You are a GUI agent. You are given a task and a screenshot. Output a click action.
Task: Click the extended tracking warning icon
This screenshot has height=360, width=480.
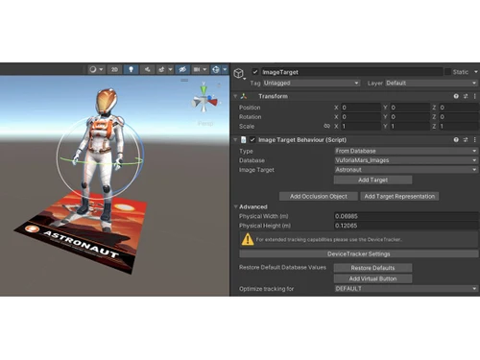(248, 239)
